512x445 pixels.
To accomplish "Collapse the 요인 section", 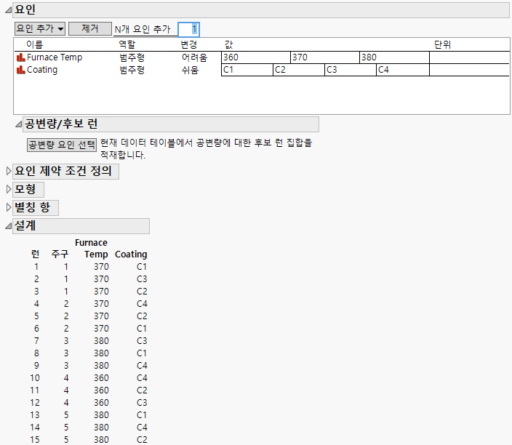I will pos(8,10).
